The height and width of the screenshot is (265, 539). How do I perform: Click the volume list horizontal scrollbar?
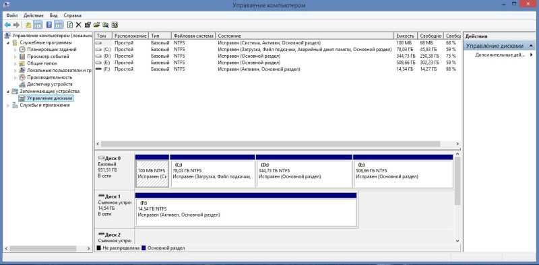pyautogui.click(x=270, y=144)
